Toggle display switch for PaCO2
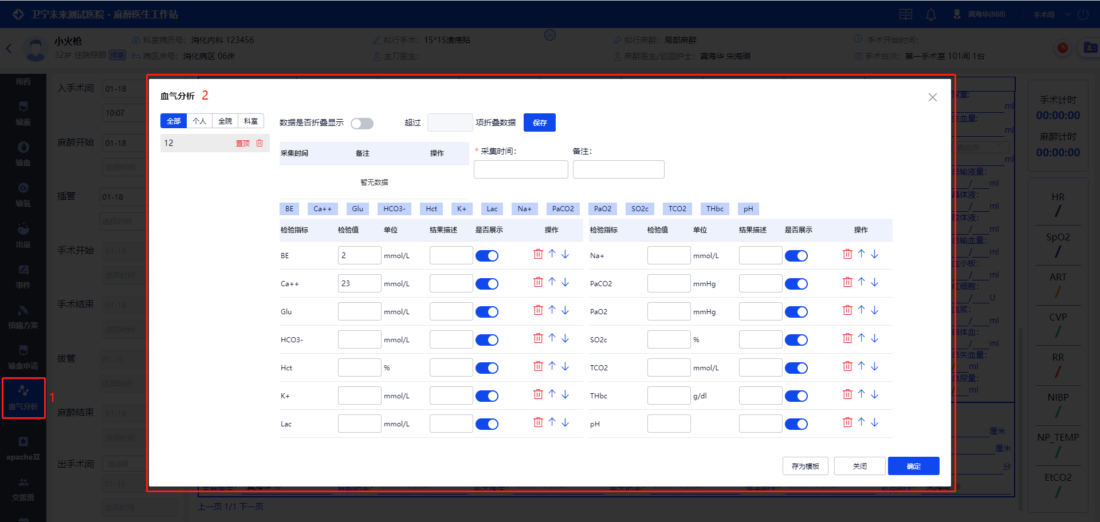This screenshot has height=522, width=1100. pos(796,284)
